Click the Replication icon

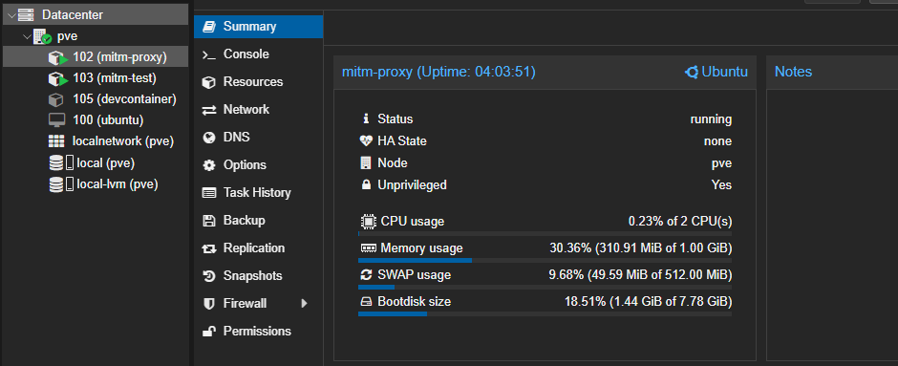click(x=209, y=248)
